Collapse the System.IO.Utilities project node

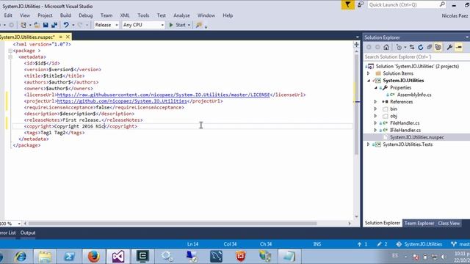click(369, 81)
